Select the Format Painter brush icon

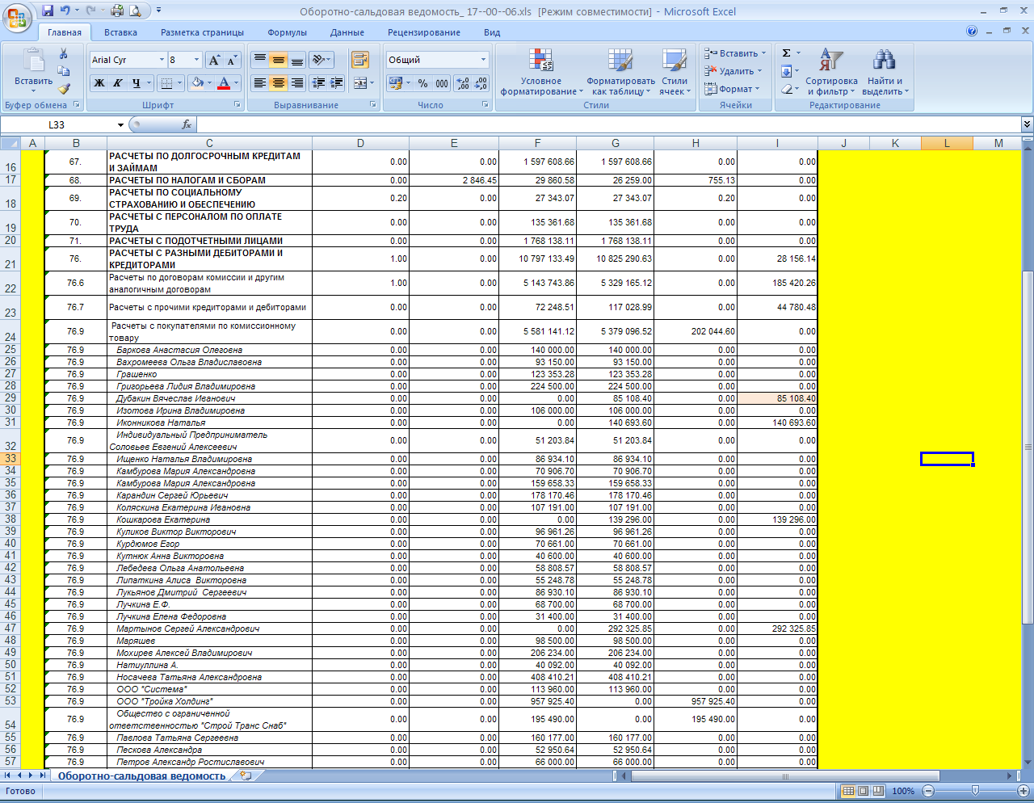(64, 89)
